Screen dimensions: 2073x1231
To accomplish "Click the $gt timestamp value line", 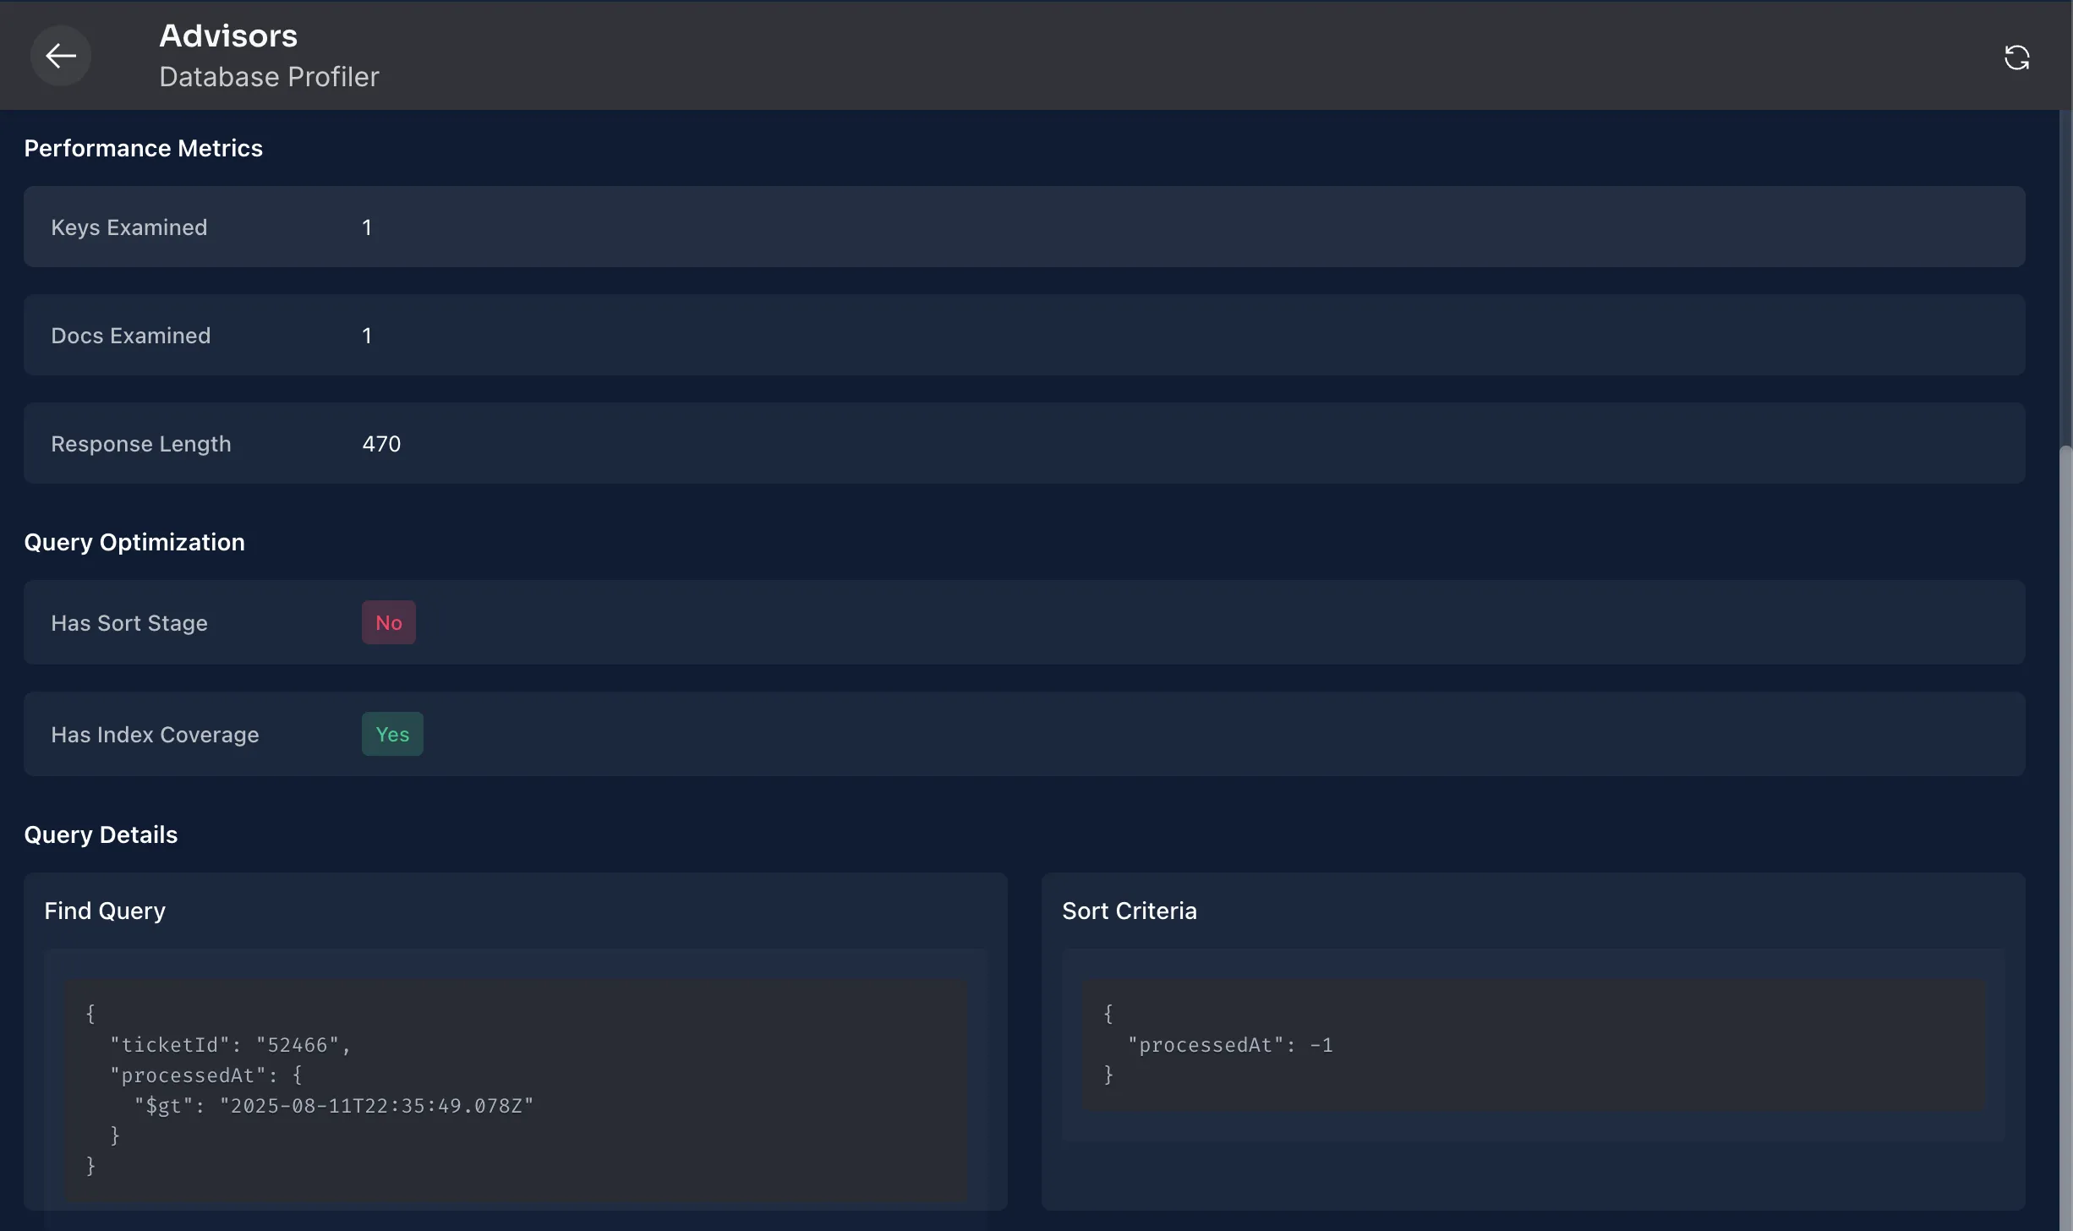I will point(334,1106).
